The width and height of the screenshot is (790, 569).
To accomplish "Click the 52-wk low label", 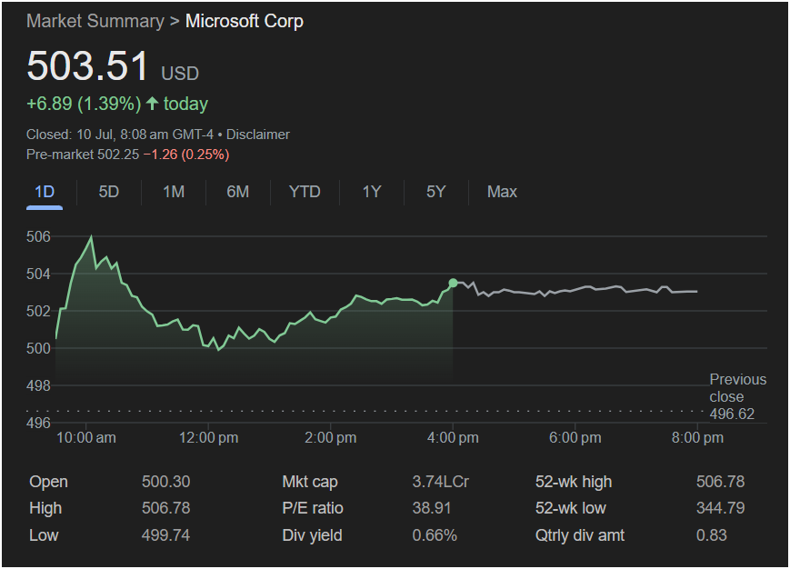I will [x=570, y=508].
